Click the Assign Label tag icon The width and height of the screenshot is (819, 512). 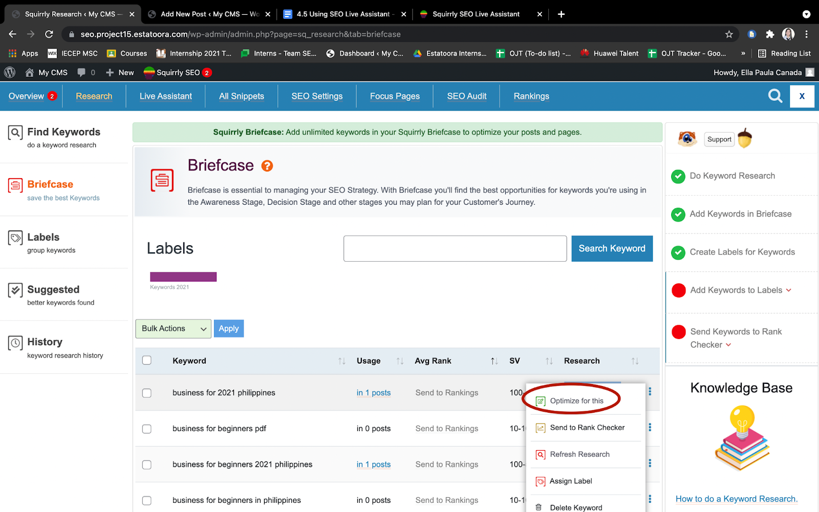pyautogui.click(x=541, y=481)
